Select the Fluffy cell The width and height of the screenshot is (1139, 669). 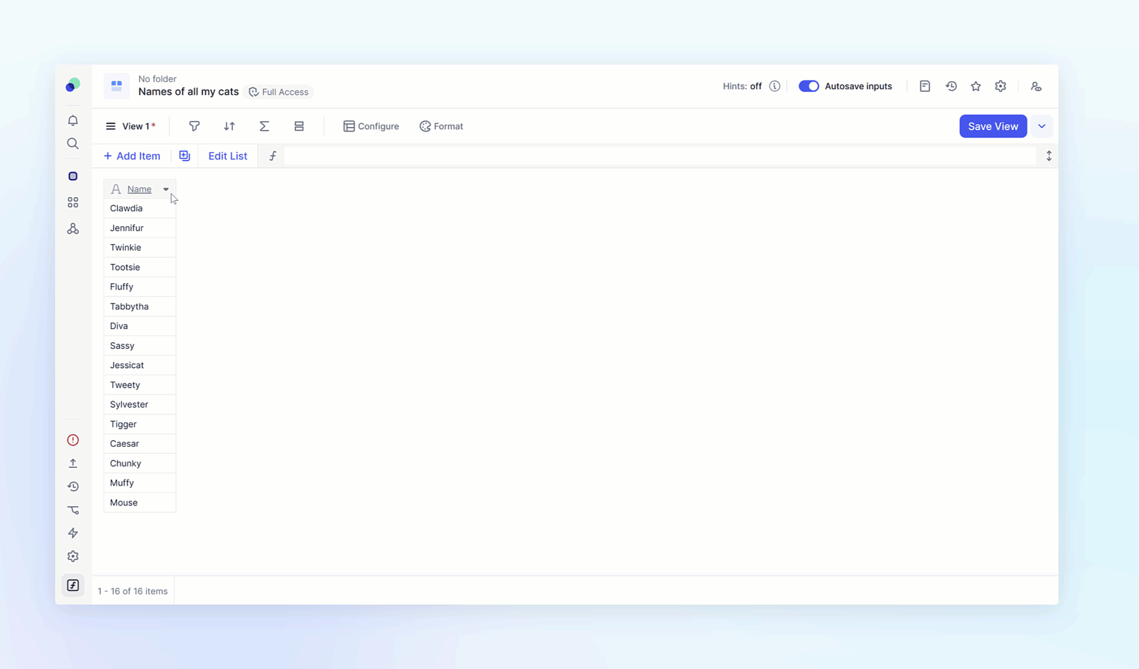139,287
